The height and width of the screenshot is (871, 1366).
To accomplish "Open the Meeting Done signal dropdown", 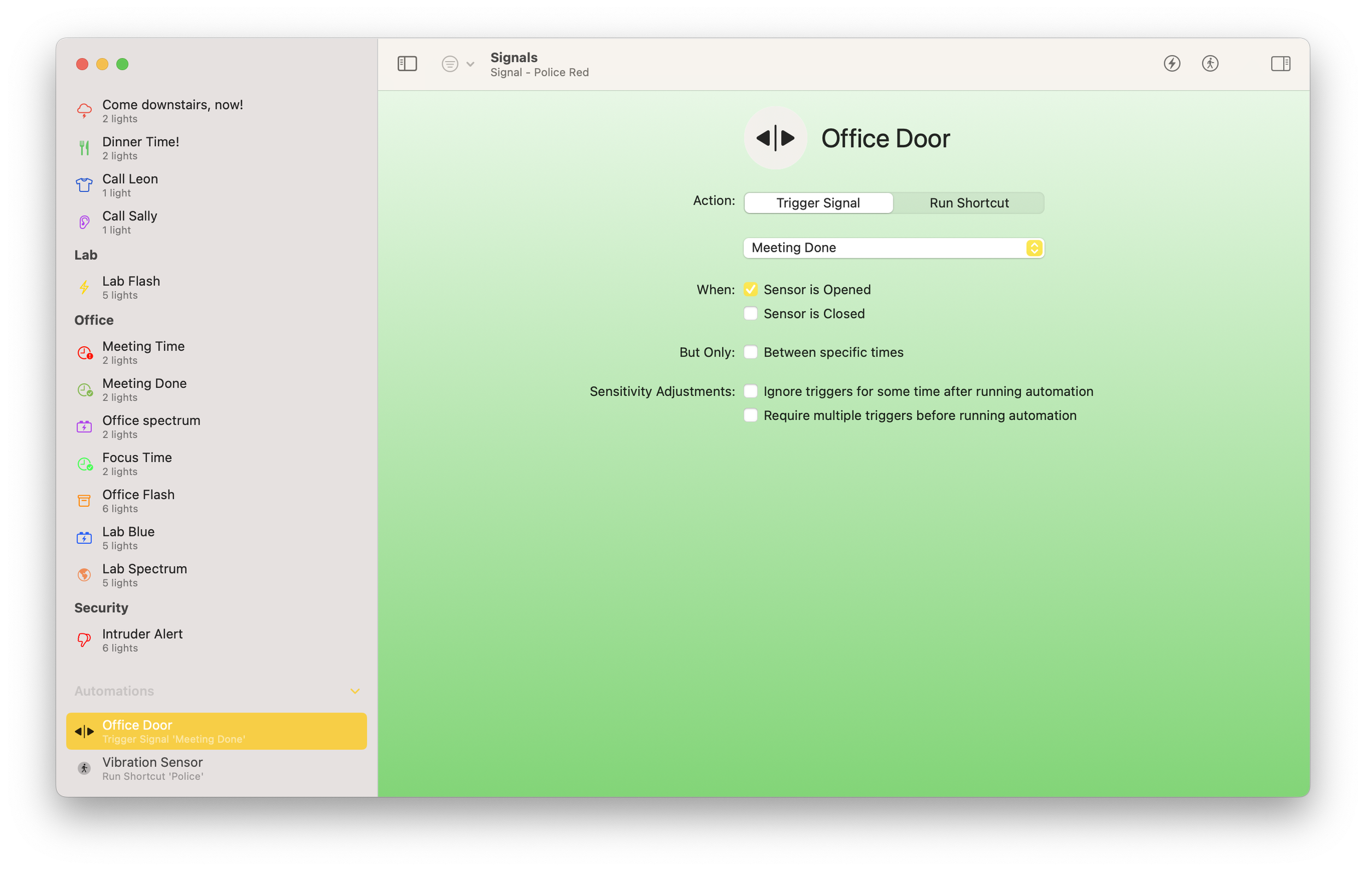I will [893, 248].
